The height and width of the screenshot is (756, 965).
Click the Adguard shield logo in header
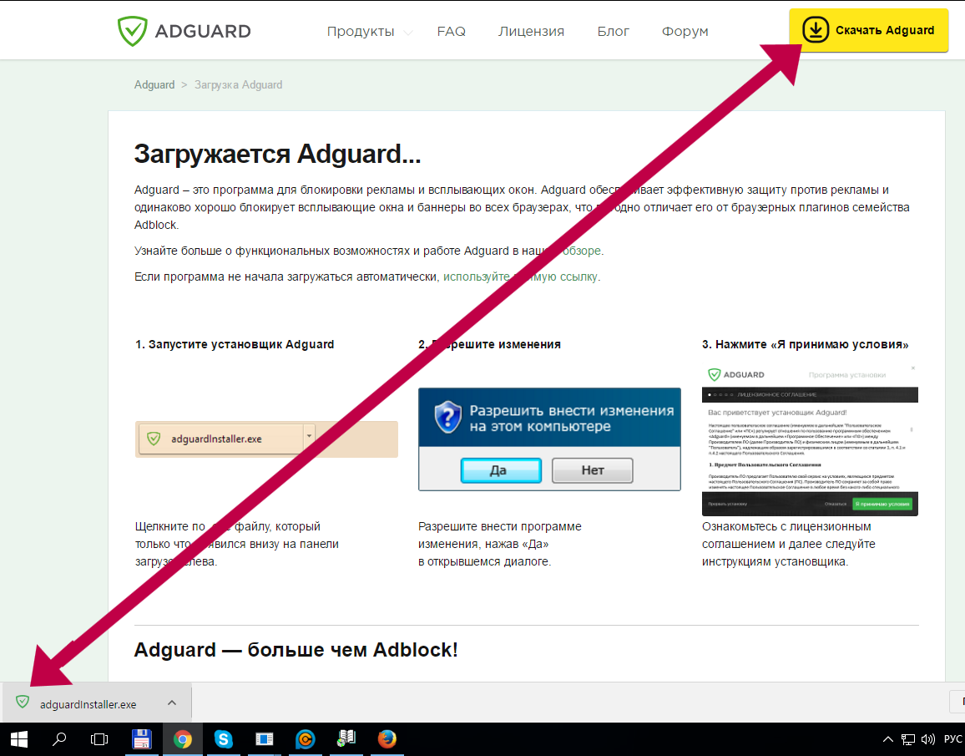click(x=131, y=32)
